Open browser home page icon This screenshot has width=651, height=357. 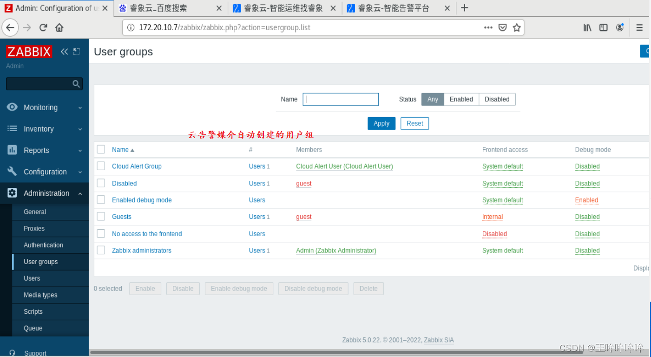59,27
